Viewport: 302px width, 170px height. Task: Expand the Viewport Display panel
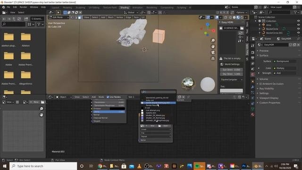pos(268,98)
